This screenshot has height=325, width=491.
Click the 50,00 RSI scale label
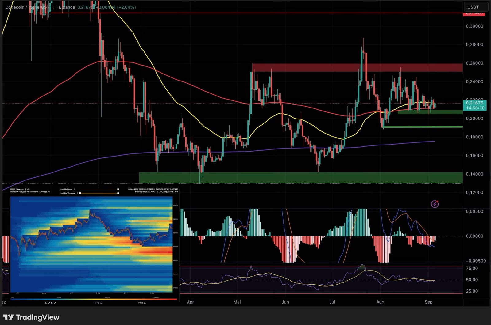[x=472, y=280]
